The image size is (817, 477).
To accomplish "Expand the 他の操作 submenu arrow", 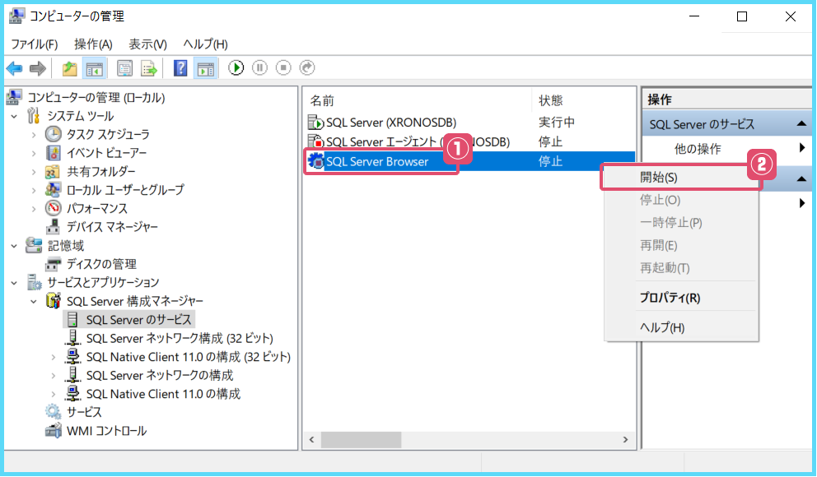I will click(x=801, y=148).
